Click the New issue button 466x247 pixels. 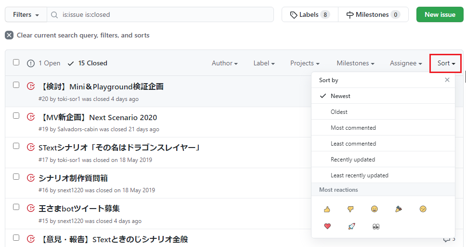(x=440, y=14)
